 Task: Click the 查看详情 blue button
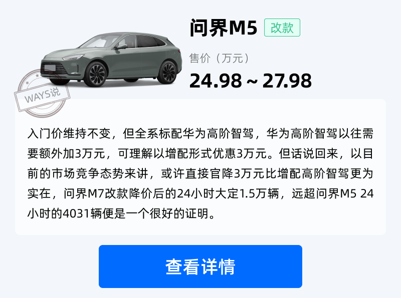pyautogui.click(x=200, y=266)
